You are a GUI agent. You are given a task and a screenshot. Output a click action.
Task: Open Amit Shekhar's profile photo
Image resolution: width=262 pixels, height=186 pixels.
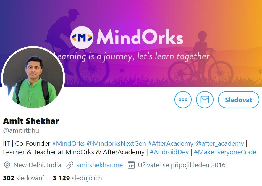click(x=33, y=77)
